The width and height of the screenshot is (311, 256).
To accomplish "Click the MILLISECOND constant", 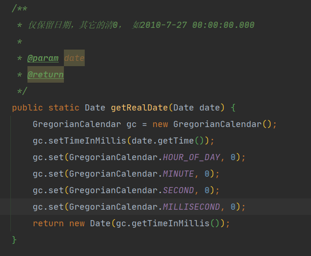I will [x=191, y=207].
